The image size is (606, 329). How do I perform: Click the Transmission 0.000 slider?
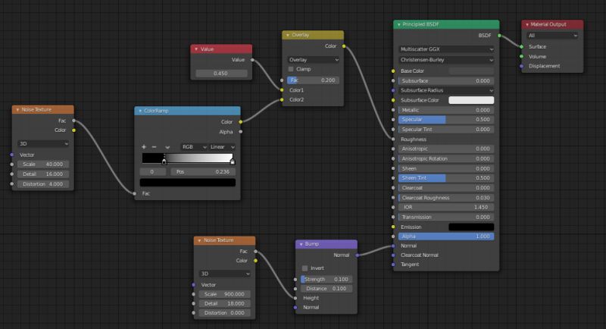(446, 218)
